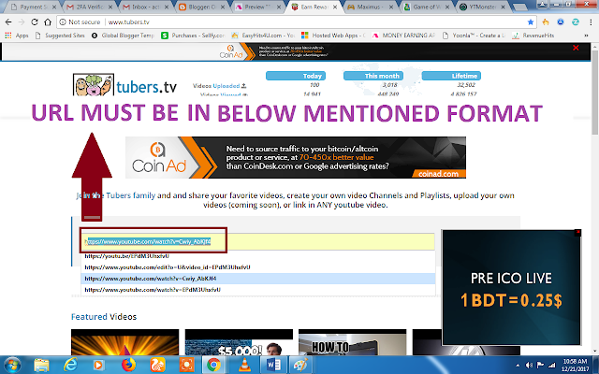Select highlighted suggestion watch?v=Cwiy_AbKJf4
This screenshot has height=374, width=599.
pyautogui.click(x=258, y=279)
